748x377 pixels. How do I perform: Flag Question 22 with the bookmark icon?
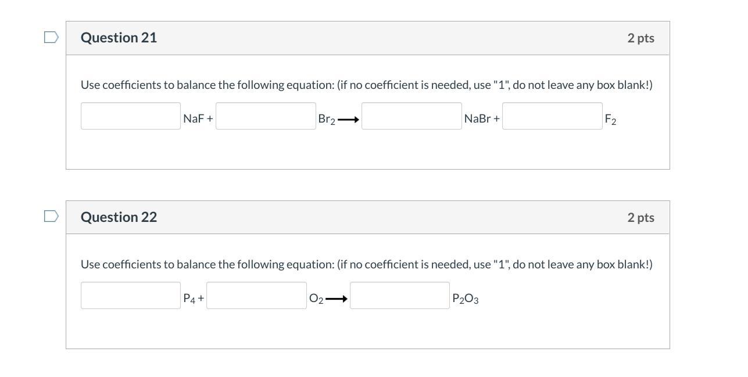tap(52, 217)
